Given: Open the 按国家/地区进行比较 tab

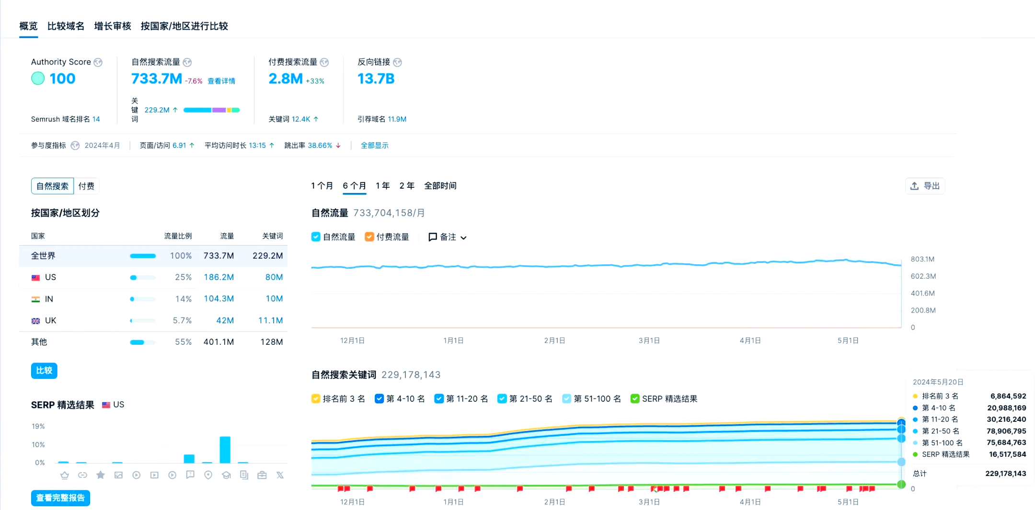Looking at the screenshot, I should [184, 26].
